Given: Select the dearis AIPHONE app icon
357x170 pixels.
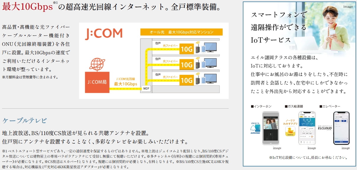Looking at the screenshot, I should tap(255, 128).
